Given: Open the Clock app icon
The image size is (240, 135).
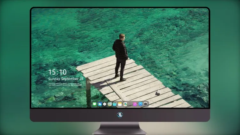Looking at the screenshot, I should [x=105, y=104].
